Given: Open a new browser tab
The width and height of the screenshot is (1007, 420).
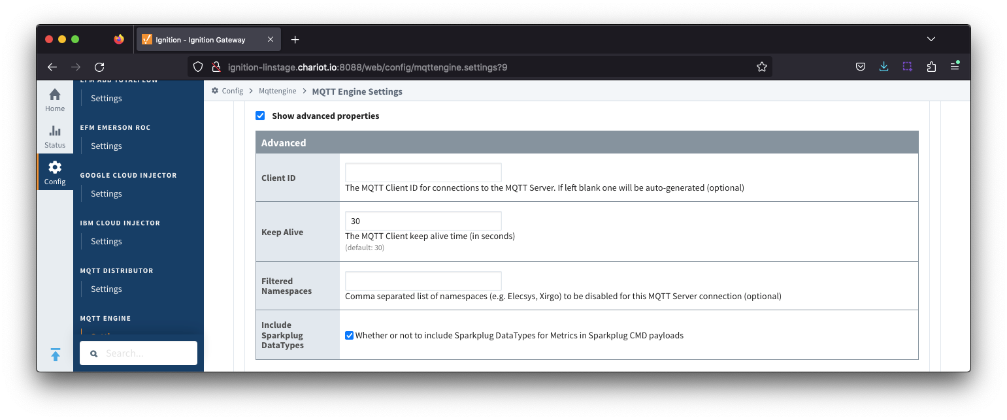Looking at the screenshot, I should tap(295, 40).
